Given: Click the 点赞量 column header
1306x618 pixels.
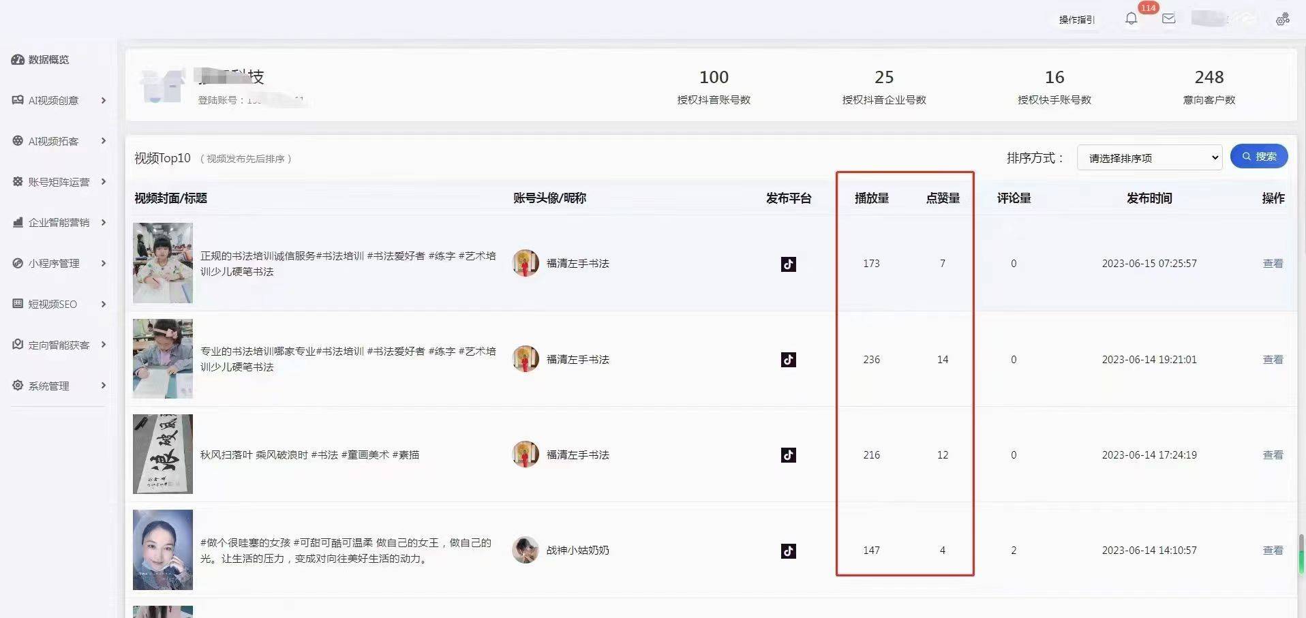Looking at the screenshot, I should (943, 198).
